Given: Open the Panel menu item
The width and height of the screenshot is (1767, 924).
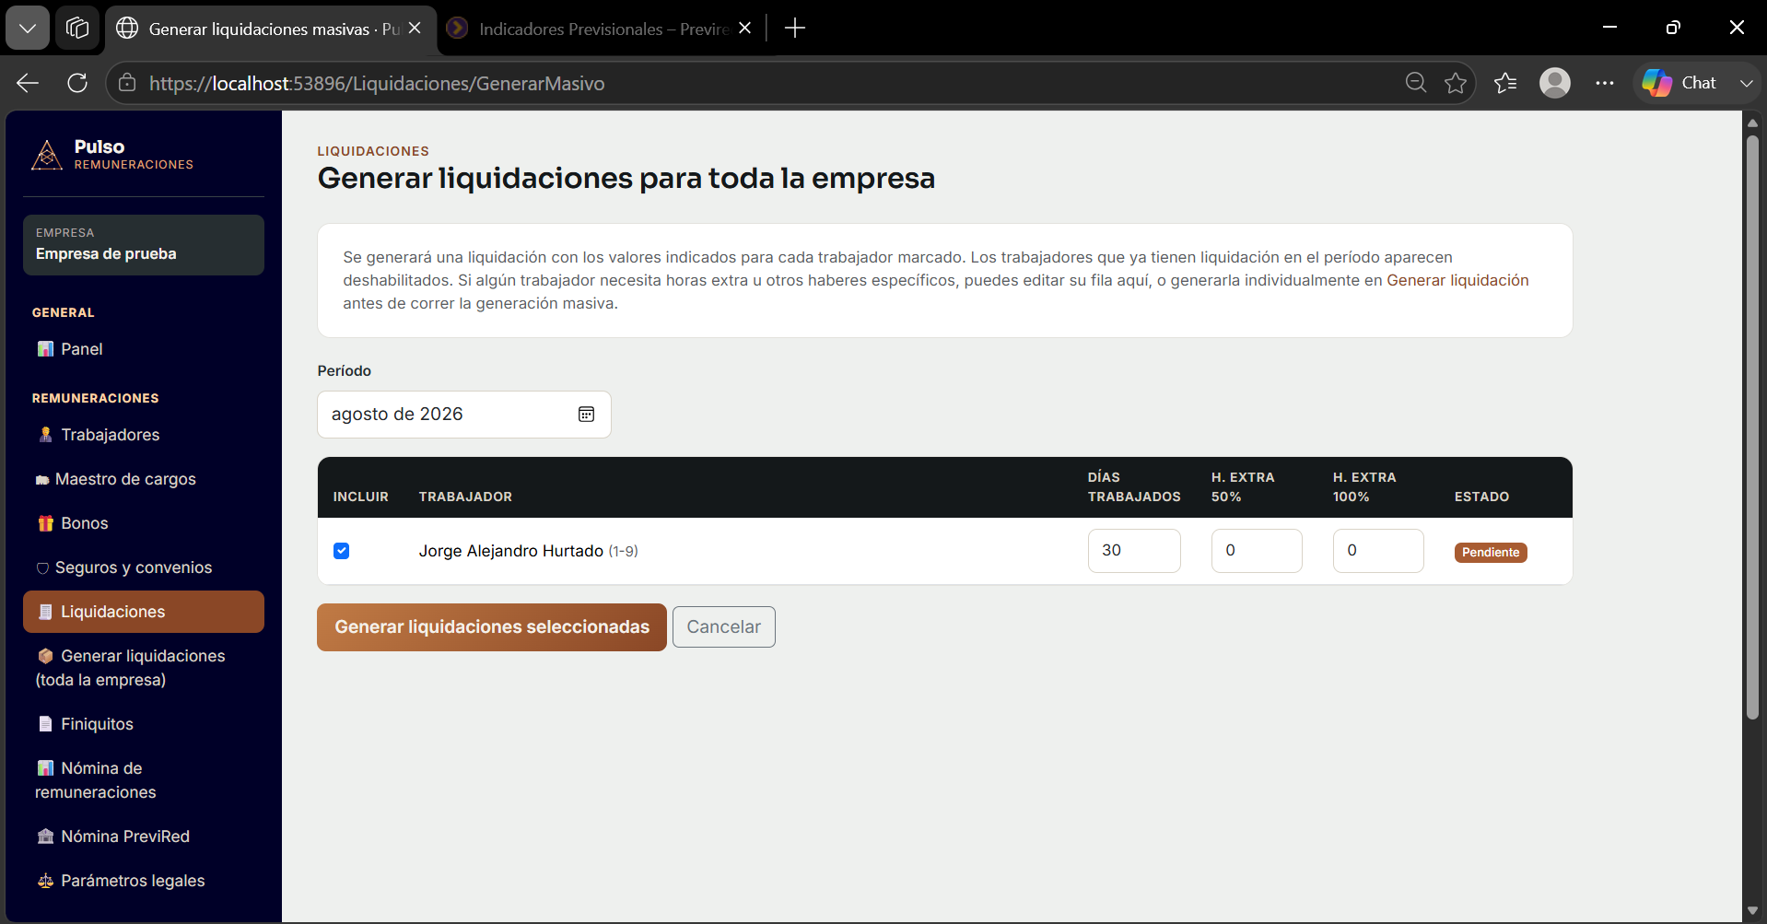Looking at the screenshot, I should 144,349.
